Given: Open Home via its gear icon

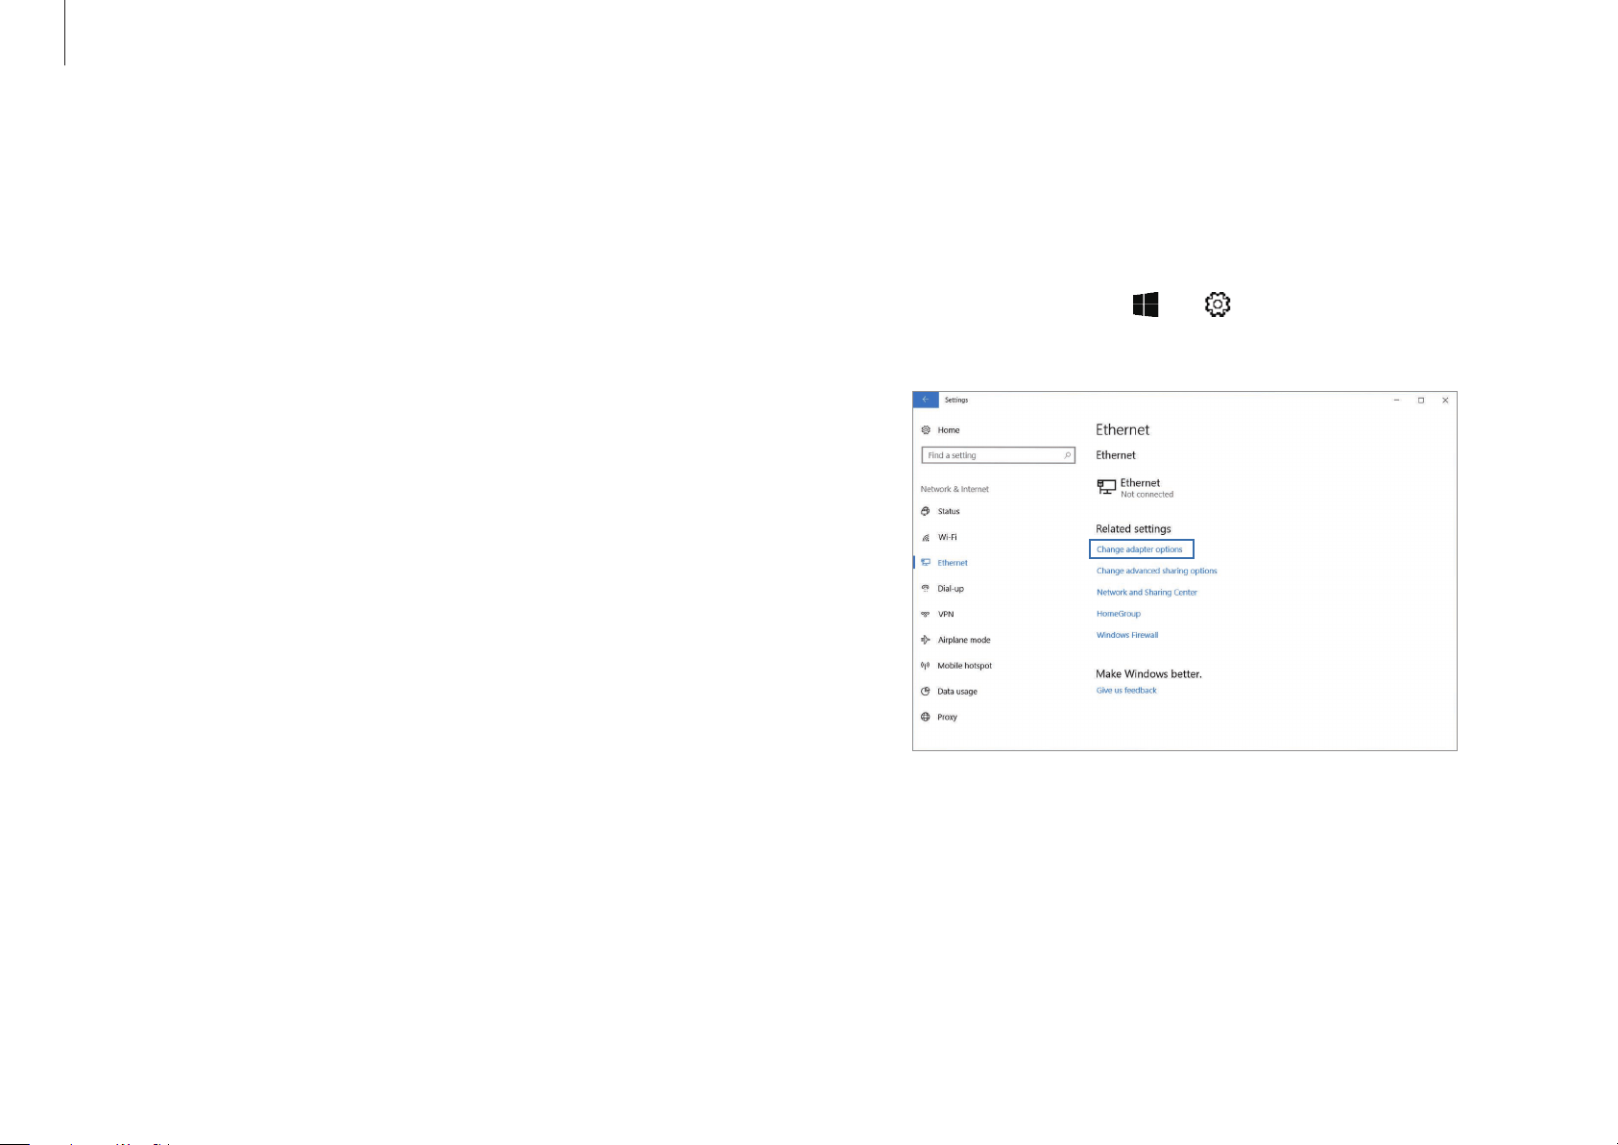Looking at the screenshot, I should coord(926,430).
